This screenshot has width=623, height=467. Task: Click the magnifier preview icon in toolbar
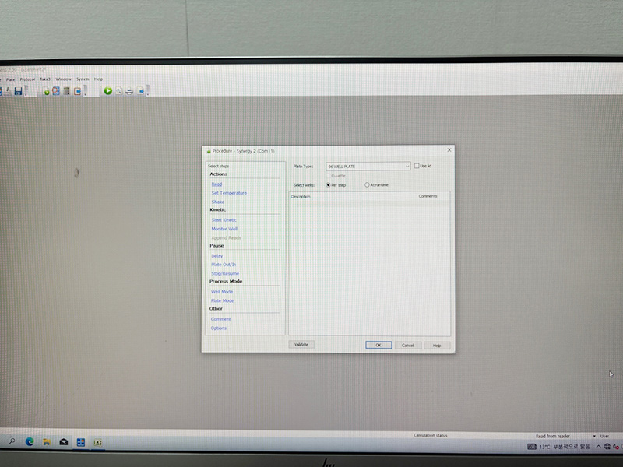119,91
